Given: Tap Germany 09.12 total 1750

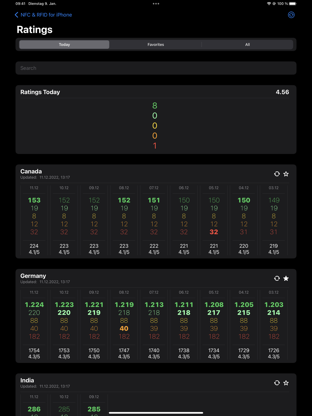Looking at the screenshot, I should 94,350.
